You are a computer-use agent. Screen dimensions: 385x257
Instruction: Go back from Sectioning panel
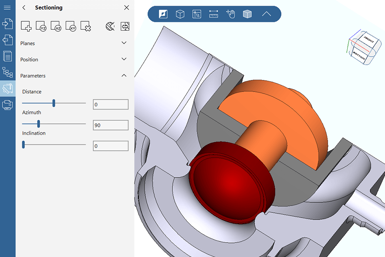(24, 8)
